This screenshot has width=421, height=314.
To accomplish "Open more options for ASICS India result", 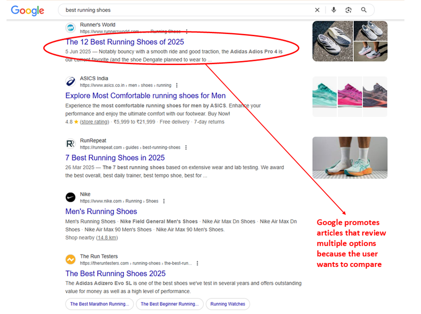I will pyautogui.click(x=176, y=86).
